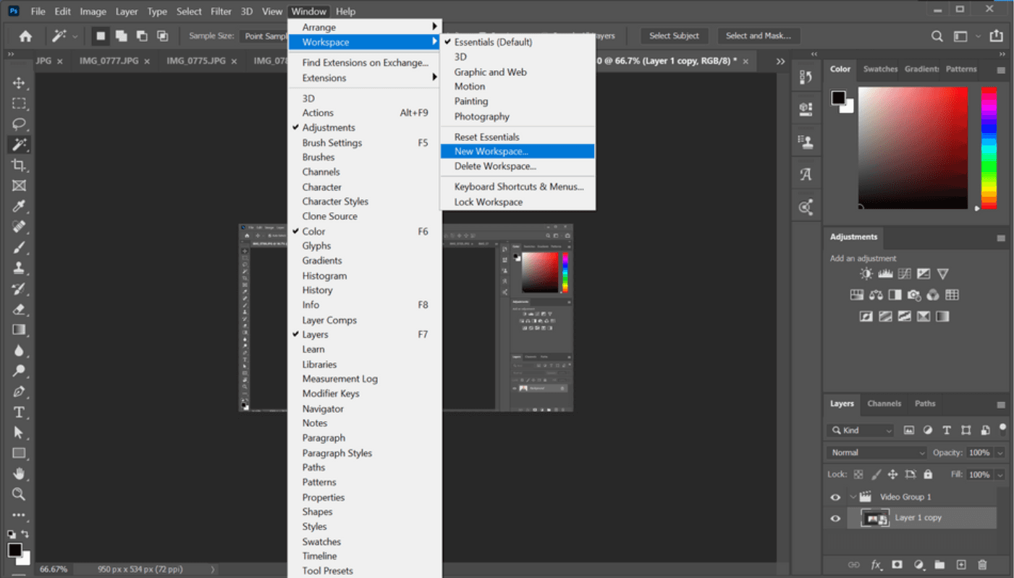Select the Horizontal Type tool
The height and width of the screenshot is (578, 1014).
19,412
